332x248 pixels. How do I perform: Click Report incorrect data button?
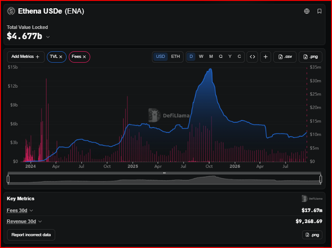click(x=31, y=235)
